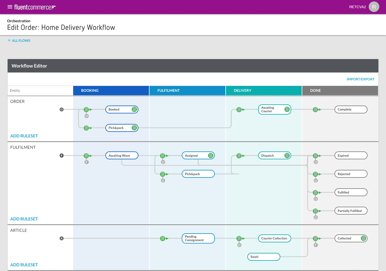Click the ruleset icon before Awaiting Courier

point(239,109)
